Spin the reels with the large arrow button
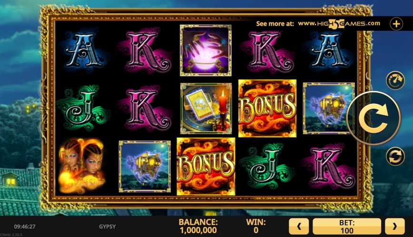 coord(374,118)
